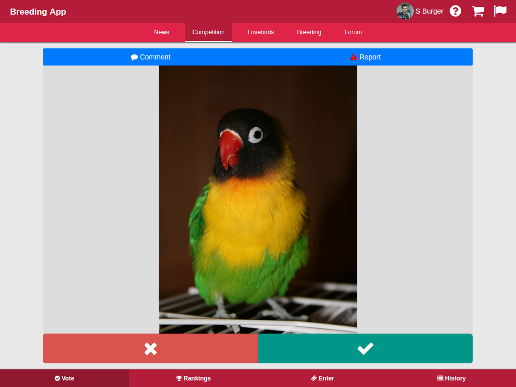Open the shopping cart
This screenshot has width=516, height=387.
478,11
